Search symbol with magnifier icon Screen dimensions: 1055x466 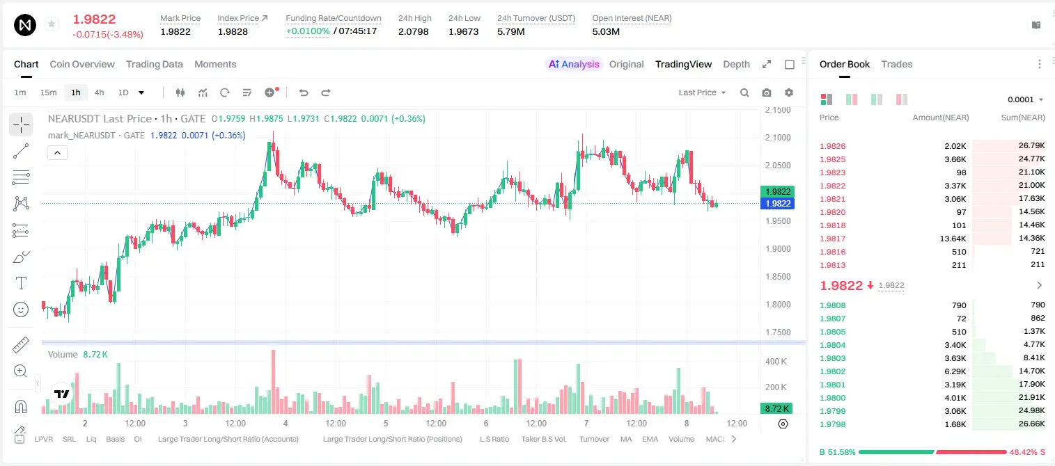(x=744, y=93)
